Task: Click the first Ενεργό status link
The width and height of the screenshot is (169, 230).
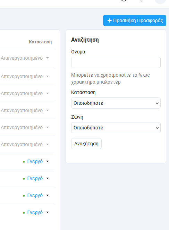Action: tap(35, 161)
